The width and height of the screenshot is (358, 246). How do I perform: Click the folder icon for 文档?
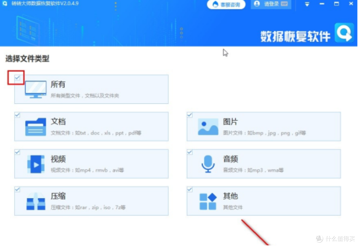pyautogui.click(x=35, y=127)
